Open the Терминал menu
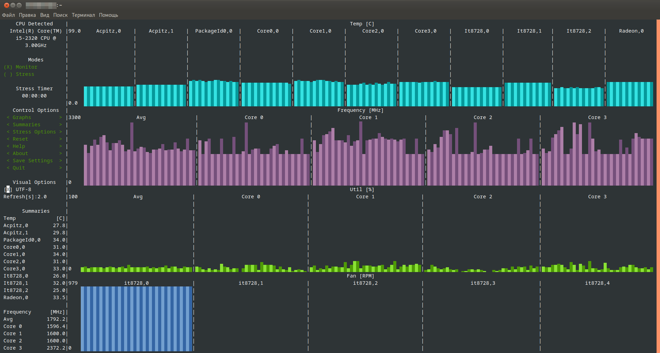The height and width of the screenshot is (353, 660). [83, 15]
